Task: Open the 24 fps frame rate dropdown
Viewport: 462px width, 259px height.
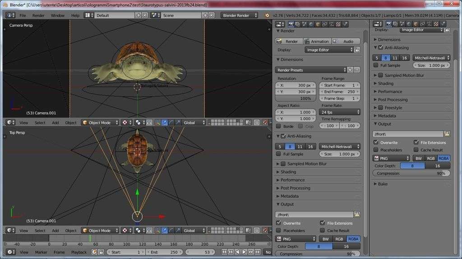Action: click(x=340, y=112)
